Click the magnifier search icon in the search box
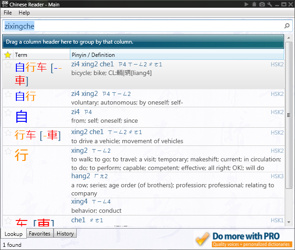 (287, 26)
